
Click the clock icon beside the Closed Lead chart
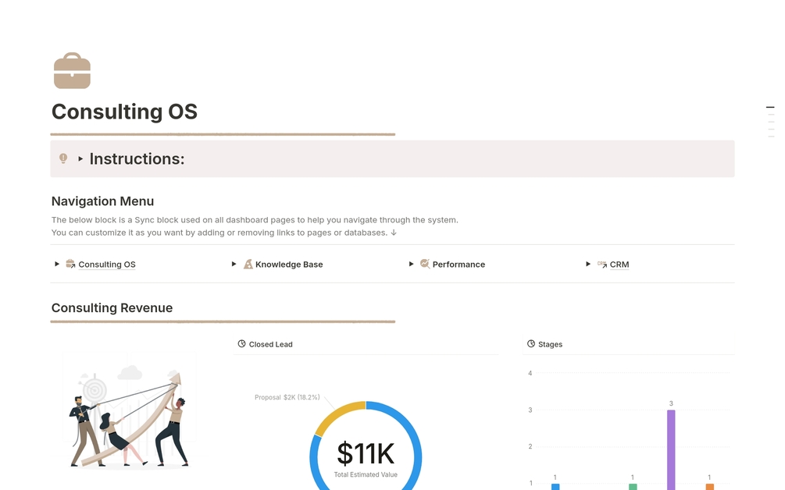point(241,343)
